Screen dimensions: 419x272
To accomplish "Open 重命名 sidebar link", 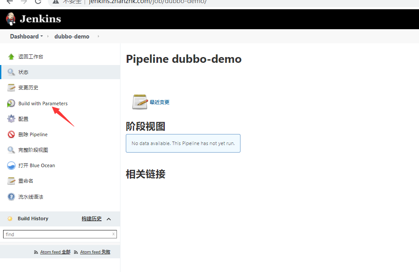I will coord(26,181).
